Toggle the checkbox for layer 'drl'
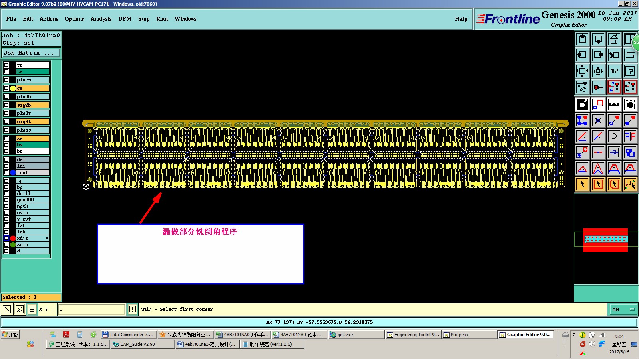The width and height of the screenshot is (639, 359). [x=6, y=160]
